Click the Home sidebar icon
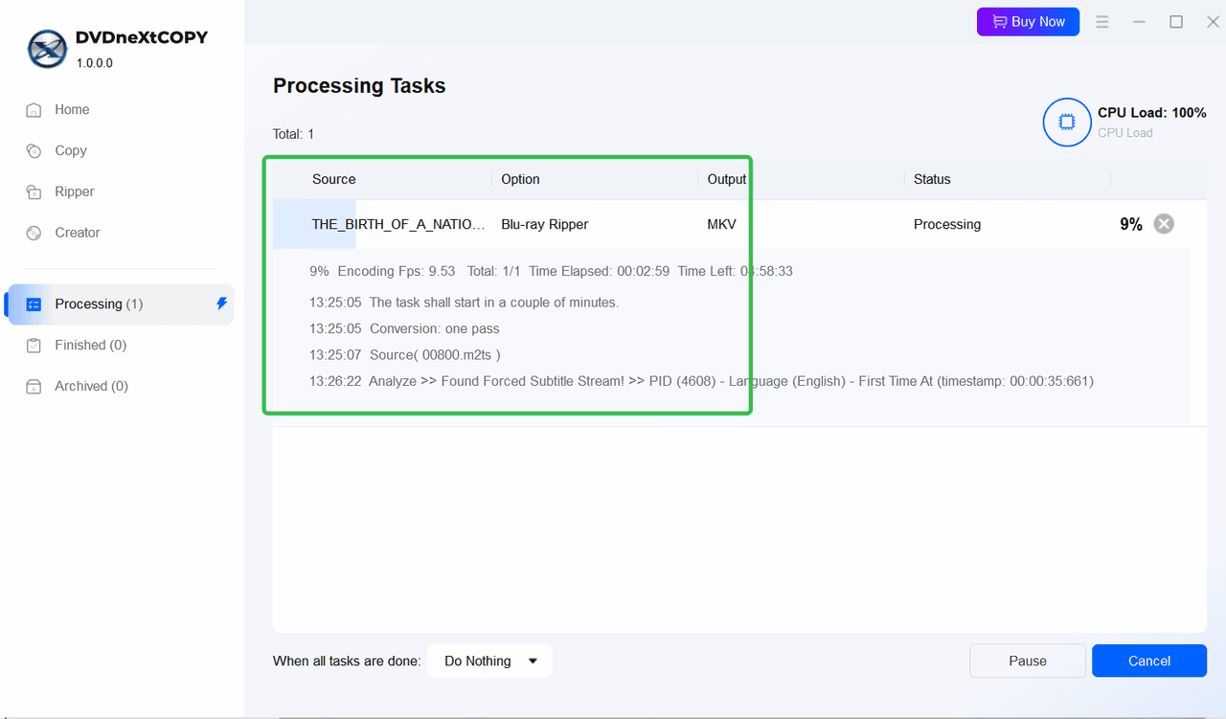Image resolution: width=1226 pixels, height=719 pixels. tap(34, 110)
